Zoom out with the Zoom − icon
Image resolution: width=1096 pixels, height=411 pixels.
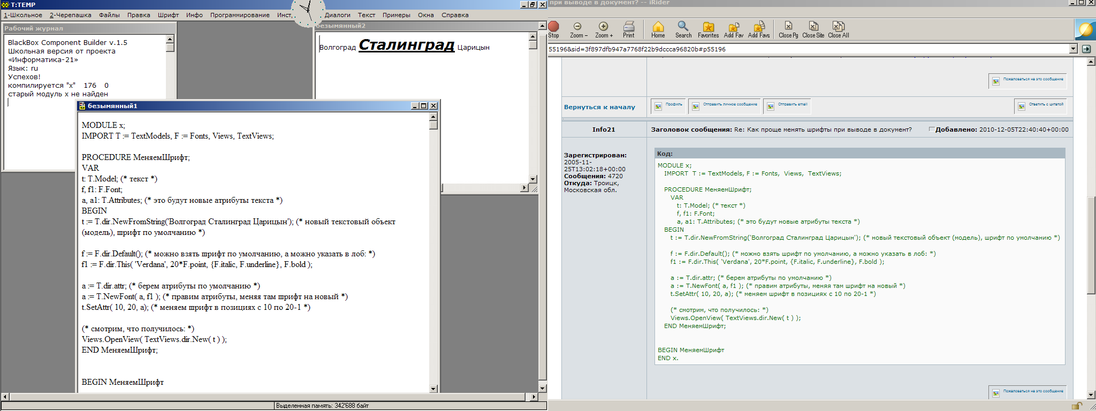[x=578, y=29]
